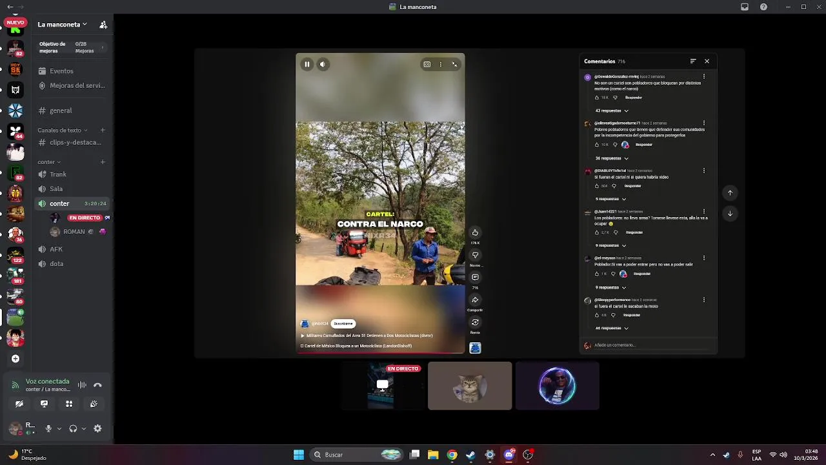Reply to DIABL0YTofic1al's comment via Responder
The image size is (826, 465).
(x=632, y=186)
